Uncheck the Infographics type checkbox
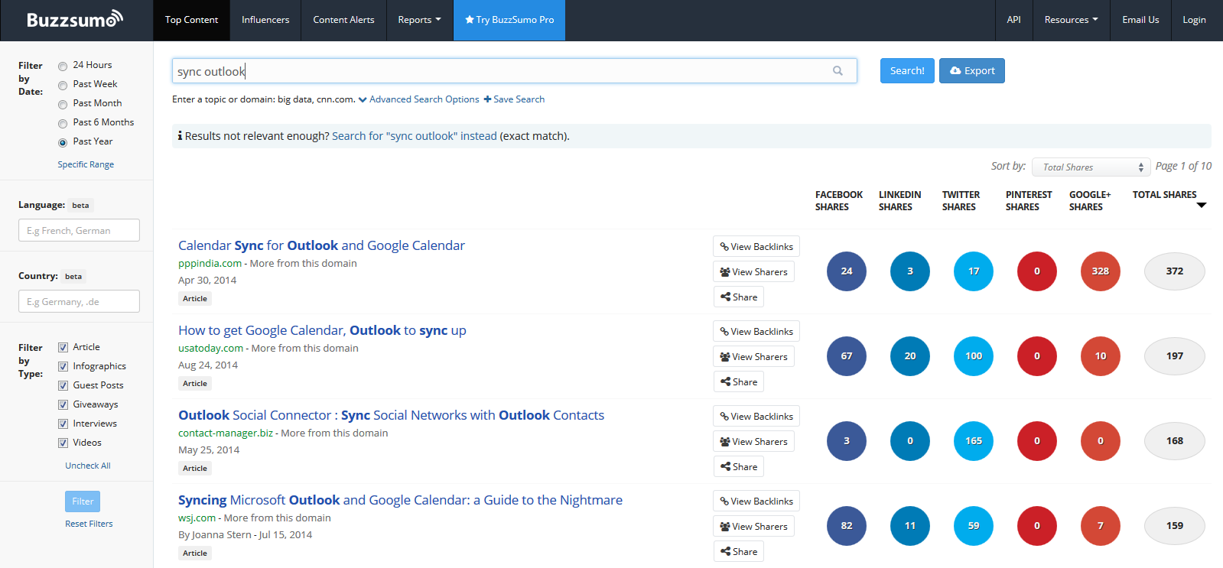 [63, 366]
